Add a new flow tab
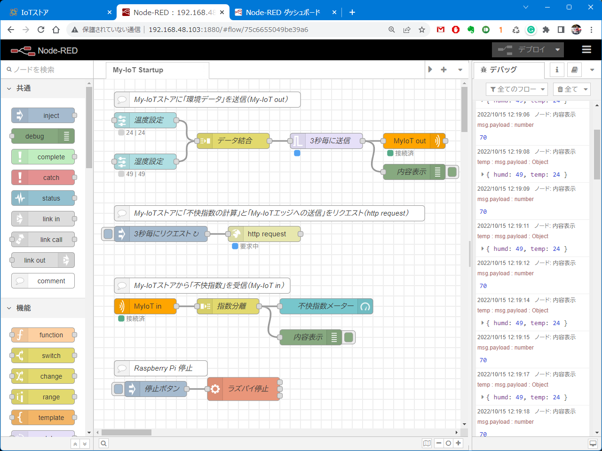Image resolution: width=602 pixels, height=451 pixels. [444, 70]
